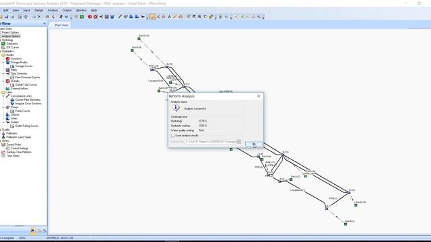Collapse the Pumps tree branch
Image resolution: width=431 pixels, height=242 pixels.
(3, 108)
